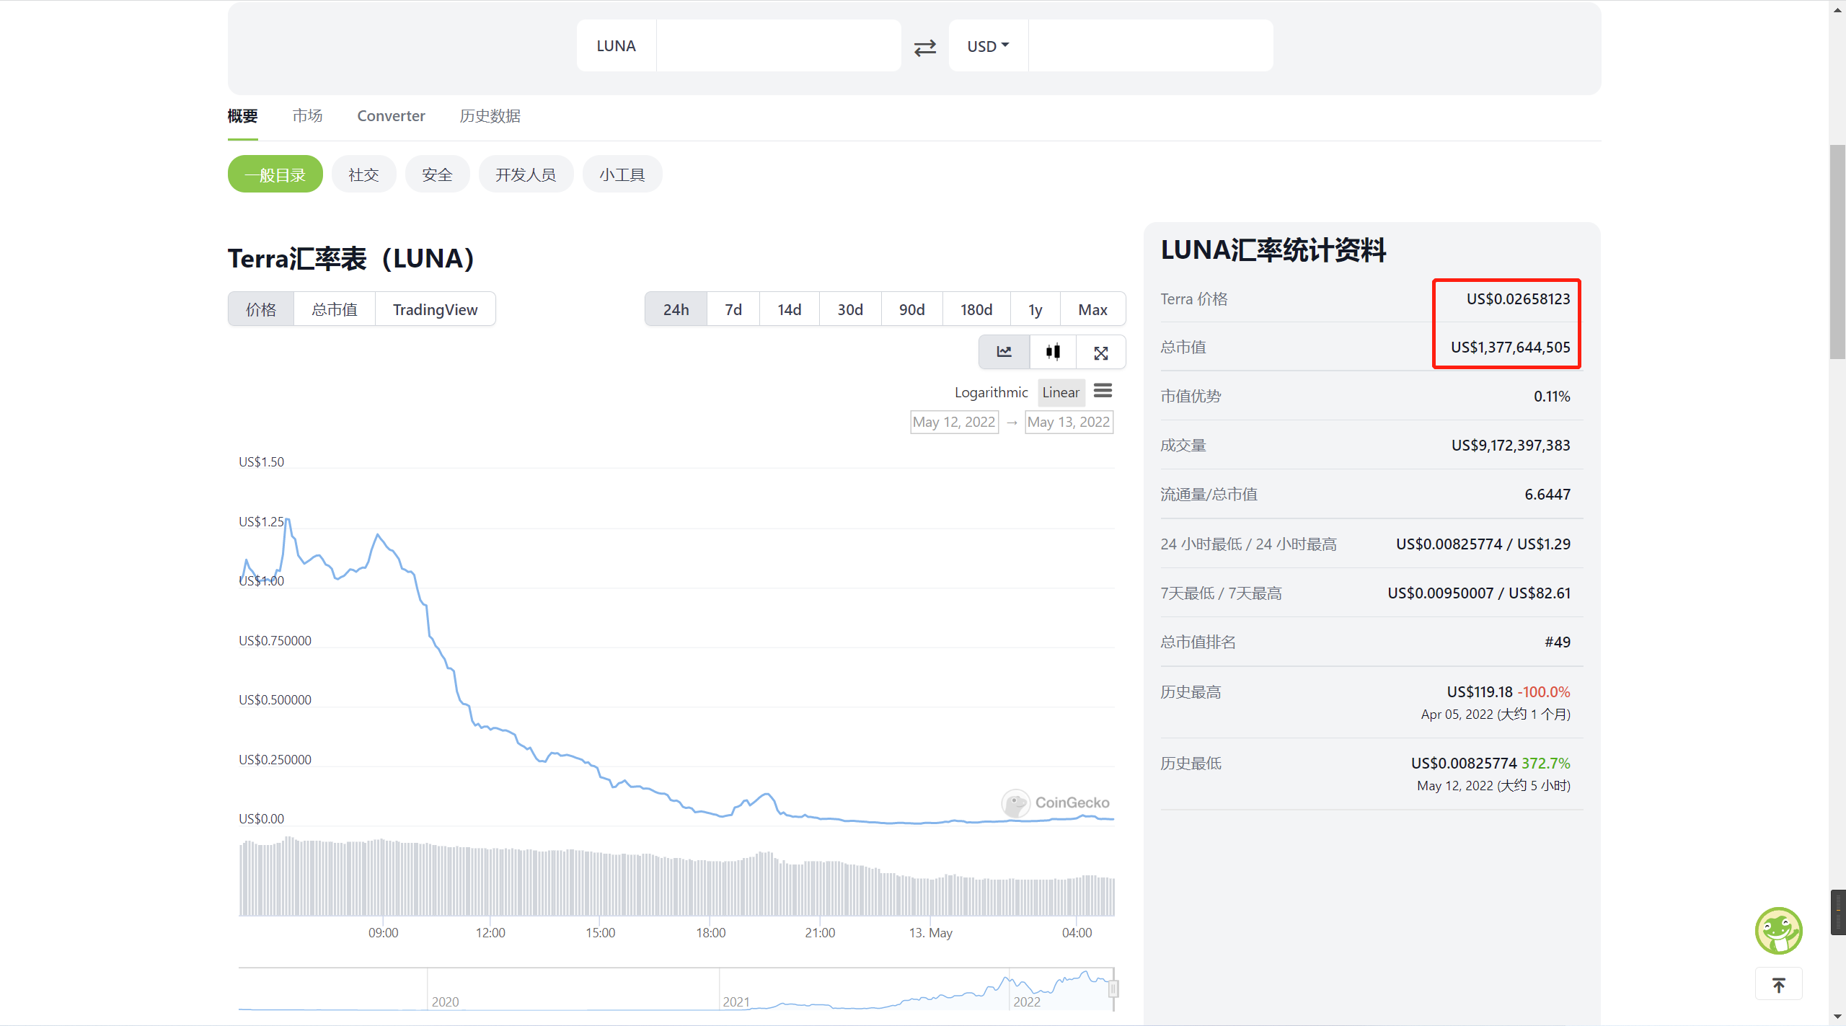Select the 1y time range

[1035, 309]
